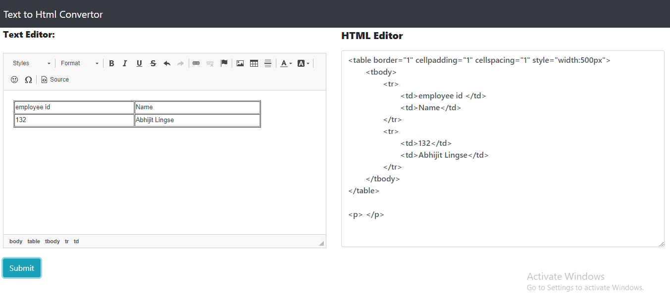Insert horizontal line icon
Image resolution: width=670 pixels, height=303 pixels.
tap(268, 63)
